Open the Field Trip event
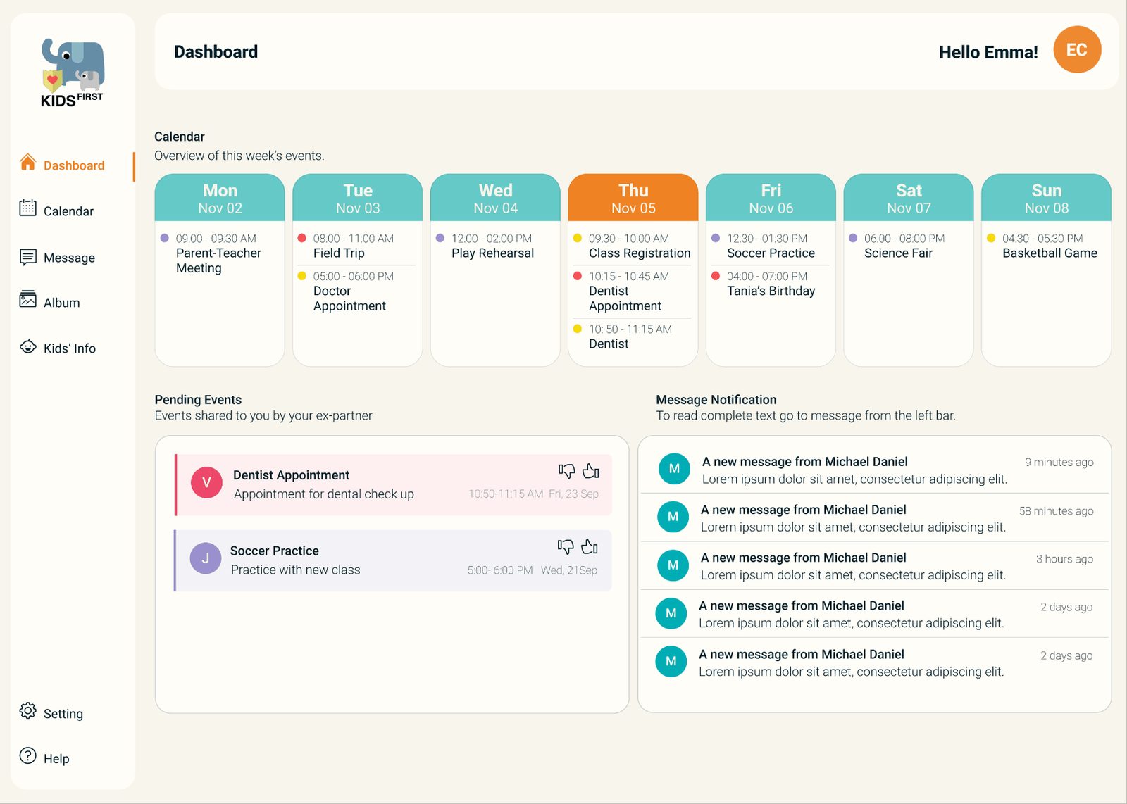The image size is (1127, 804). pos(356,246)
